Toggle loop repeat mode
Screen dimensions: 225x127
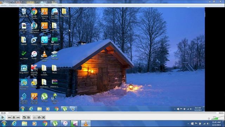(39, 117)
